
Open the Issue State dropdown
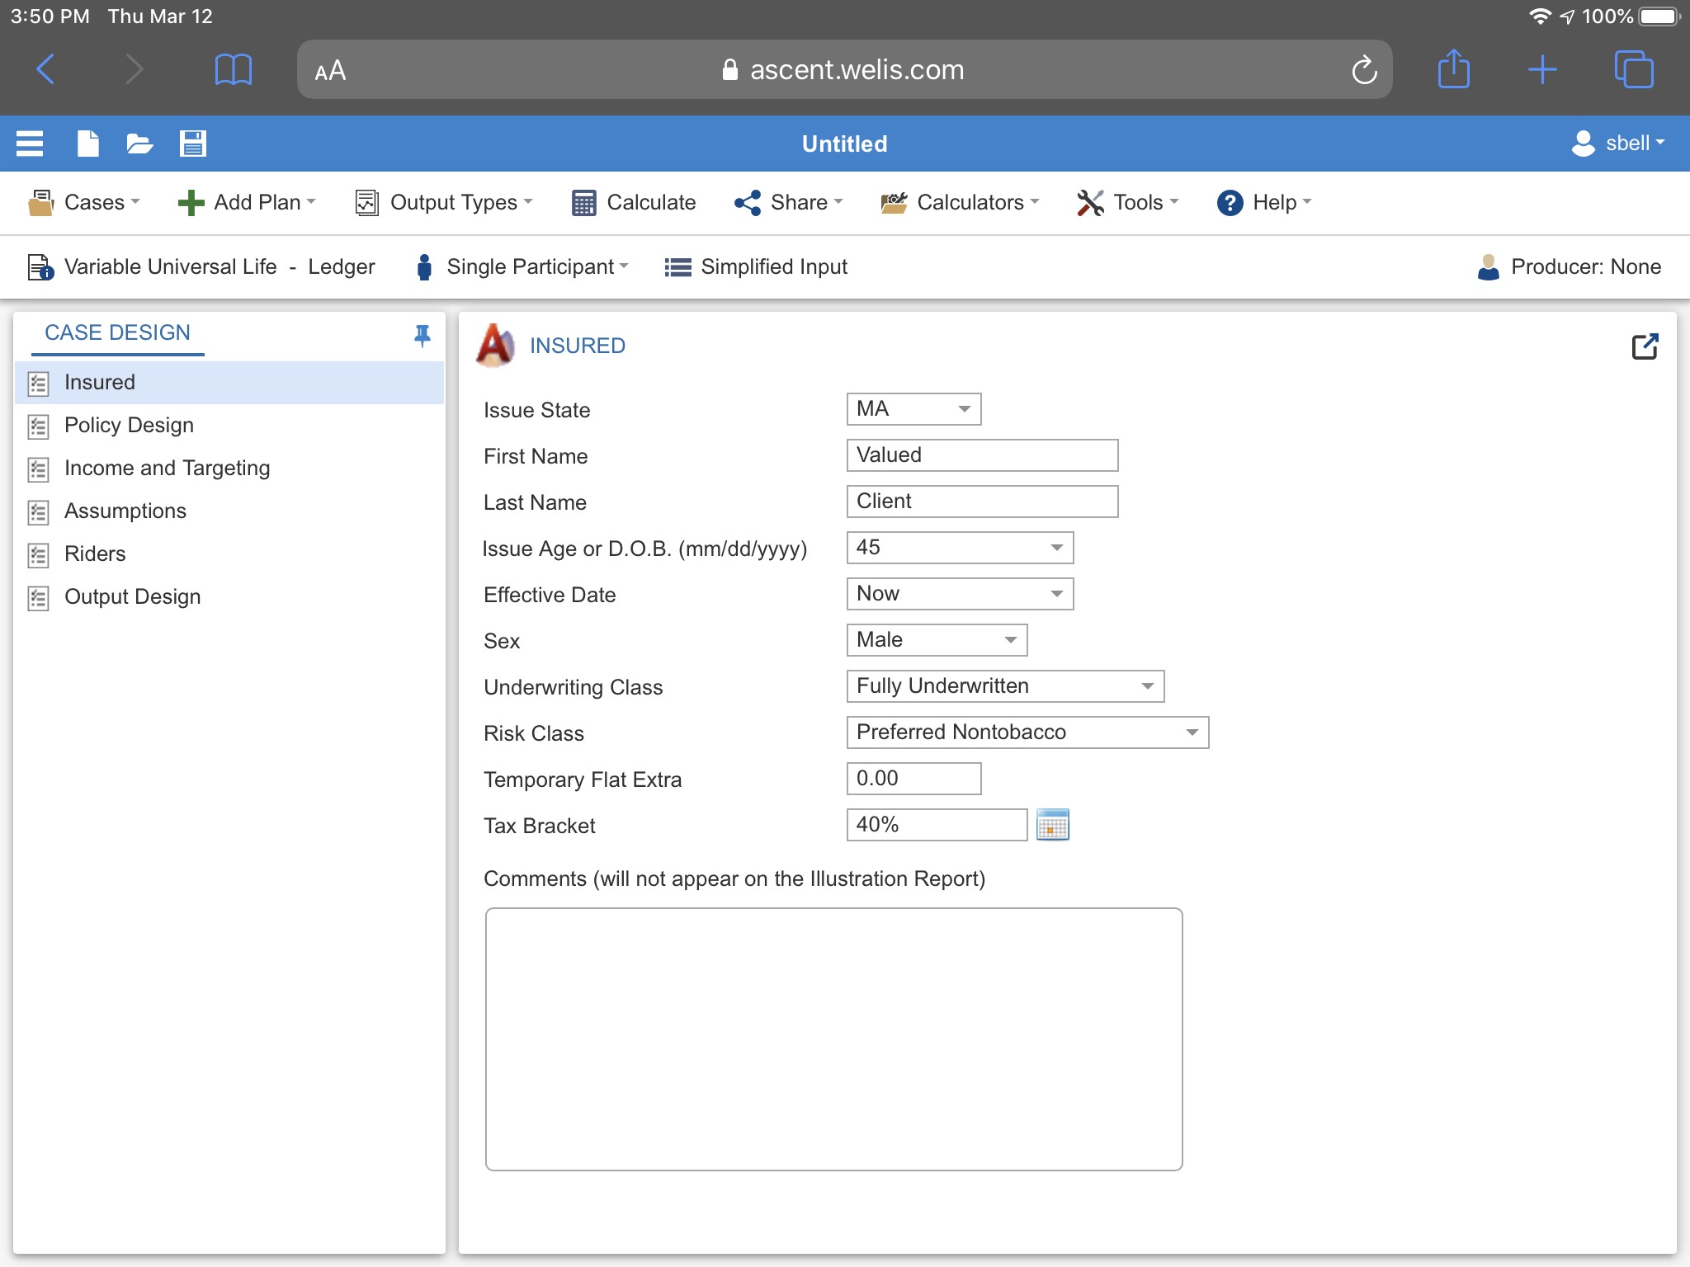(913, 409)
